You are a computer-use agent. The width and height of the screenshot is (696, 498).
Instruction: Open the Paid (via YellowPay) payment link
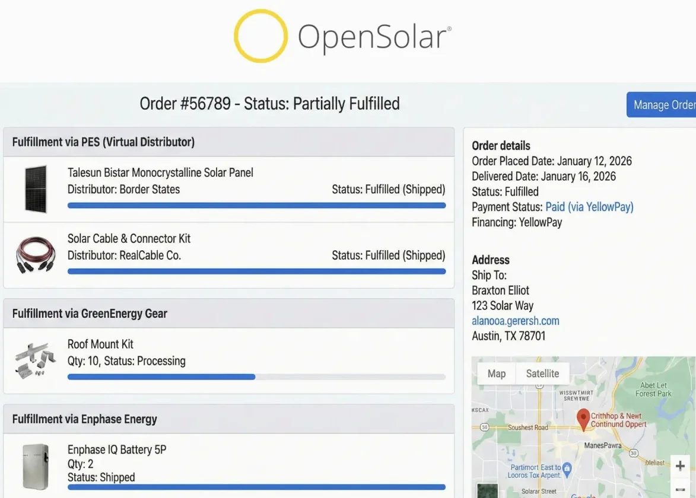pos(590,206)
